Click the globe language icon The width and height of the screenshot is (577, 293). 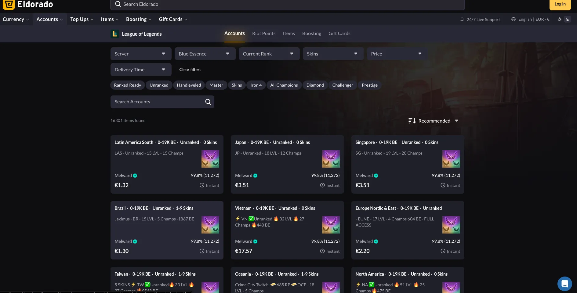(513, 19)
